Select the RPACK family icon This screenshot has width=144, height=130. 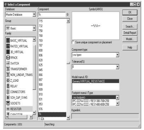click(8, 58)
